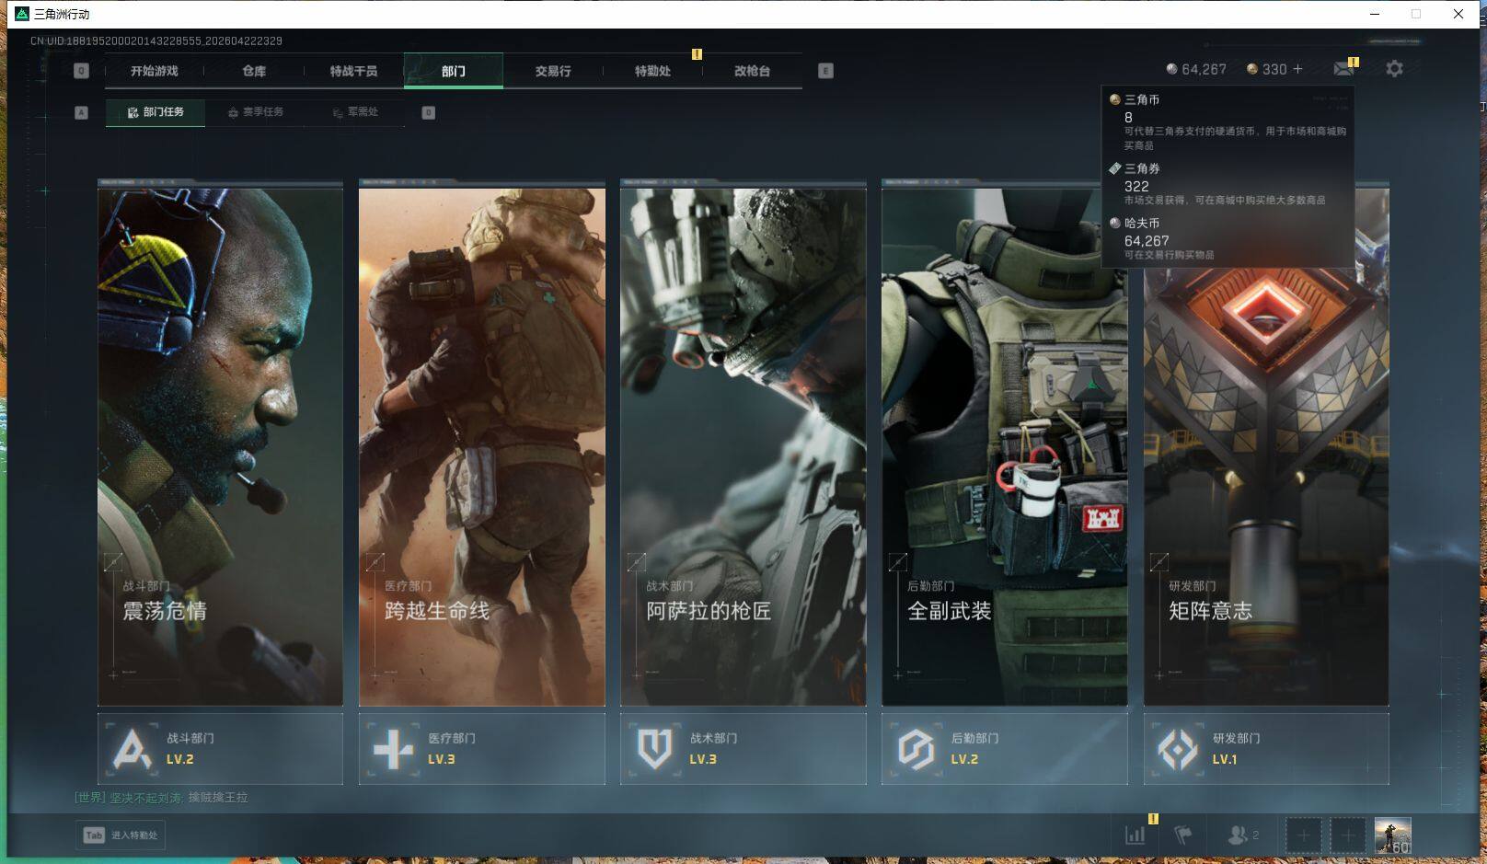Open the settings gear icon
Image resolution: width=1487 pixels, height=864 pixels.
pos(1394,69)
